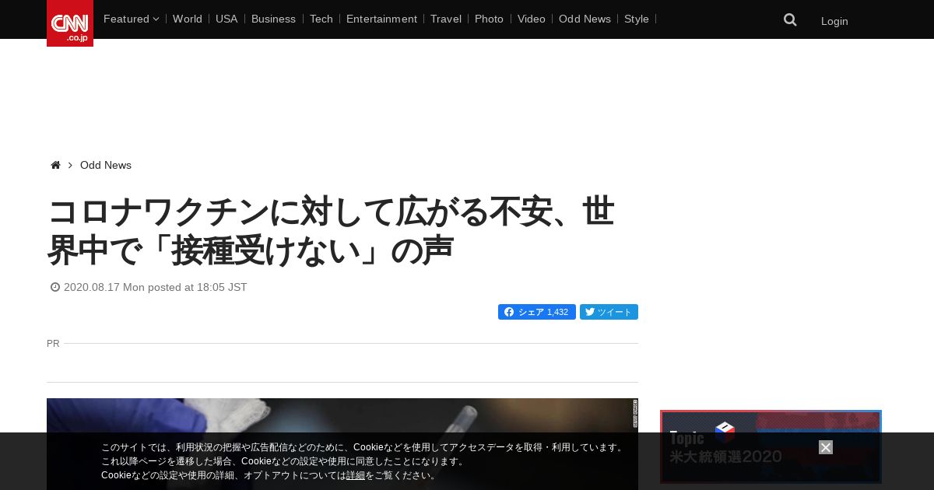The width and height of the screenshot is (934, 490).
Task: Open the 米大統領選2020 topic banner
Action: tap(771, 447)
